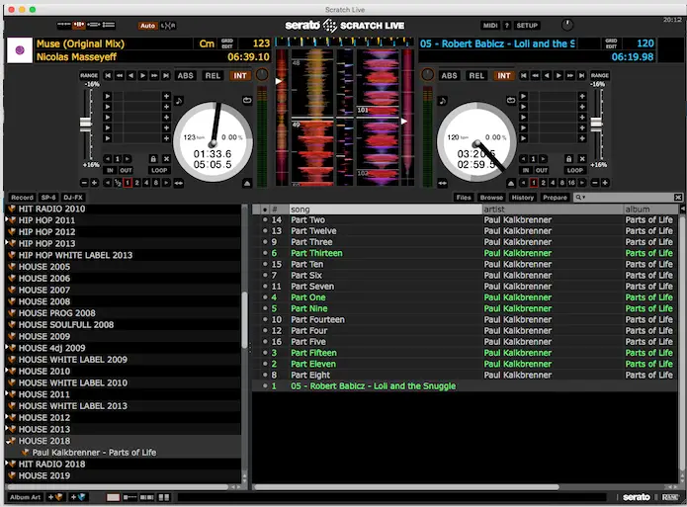Image resolution: width=687 pixels, height=507 pixels.
Task: Set right deck to ABS mode
Action: 449,75
